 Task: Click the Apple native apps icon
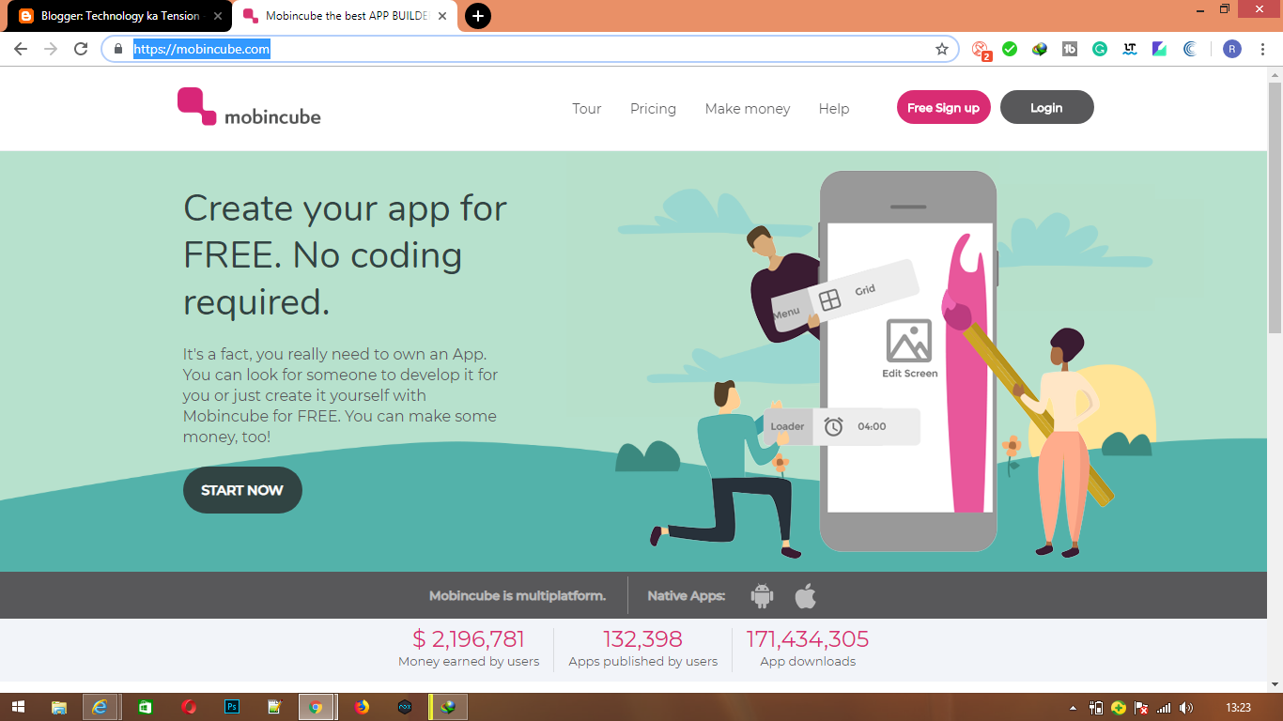(805, 595)
